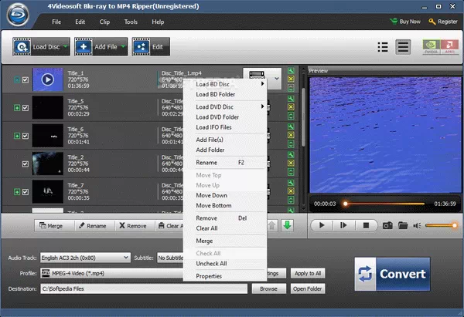Open wrench settings icon for Title_5 row
This screenshot has height=317, width=464.
(291, 99)
